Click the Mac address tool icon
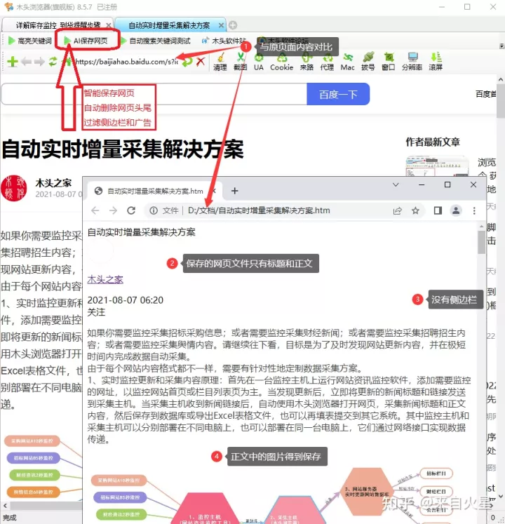The image size is (505, 524). coord(348,62)
